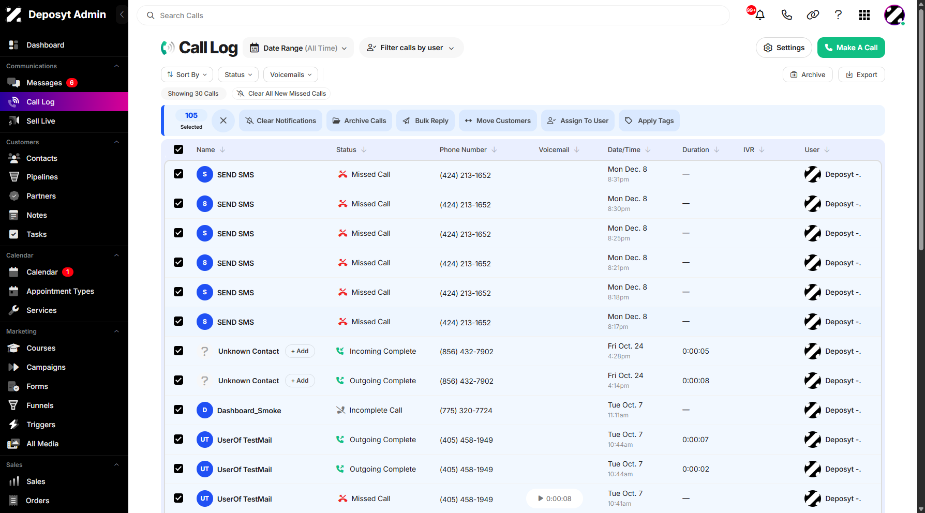Open the Date Range dropdown
The width and height of the screenshot is (925, 513).
[299, 48]
